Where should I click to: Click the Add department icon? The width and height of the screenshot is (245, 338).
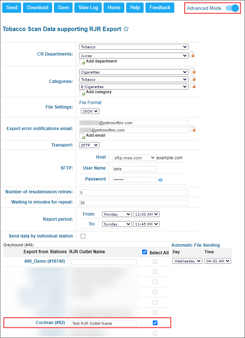82,62
